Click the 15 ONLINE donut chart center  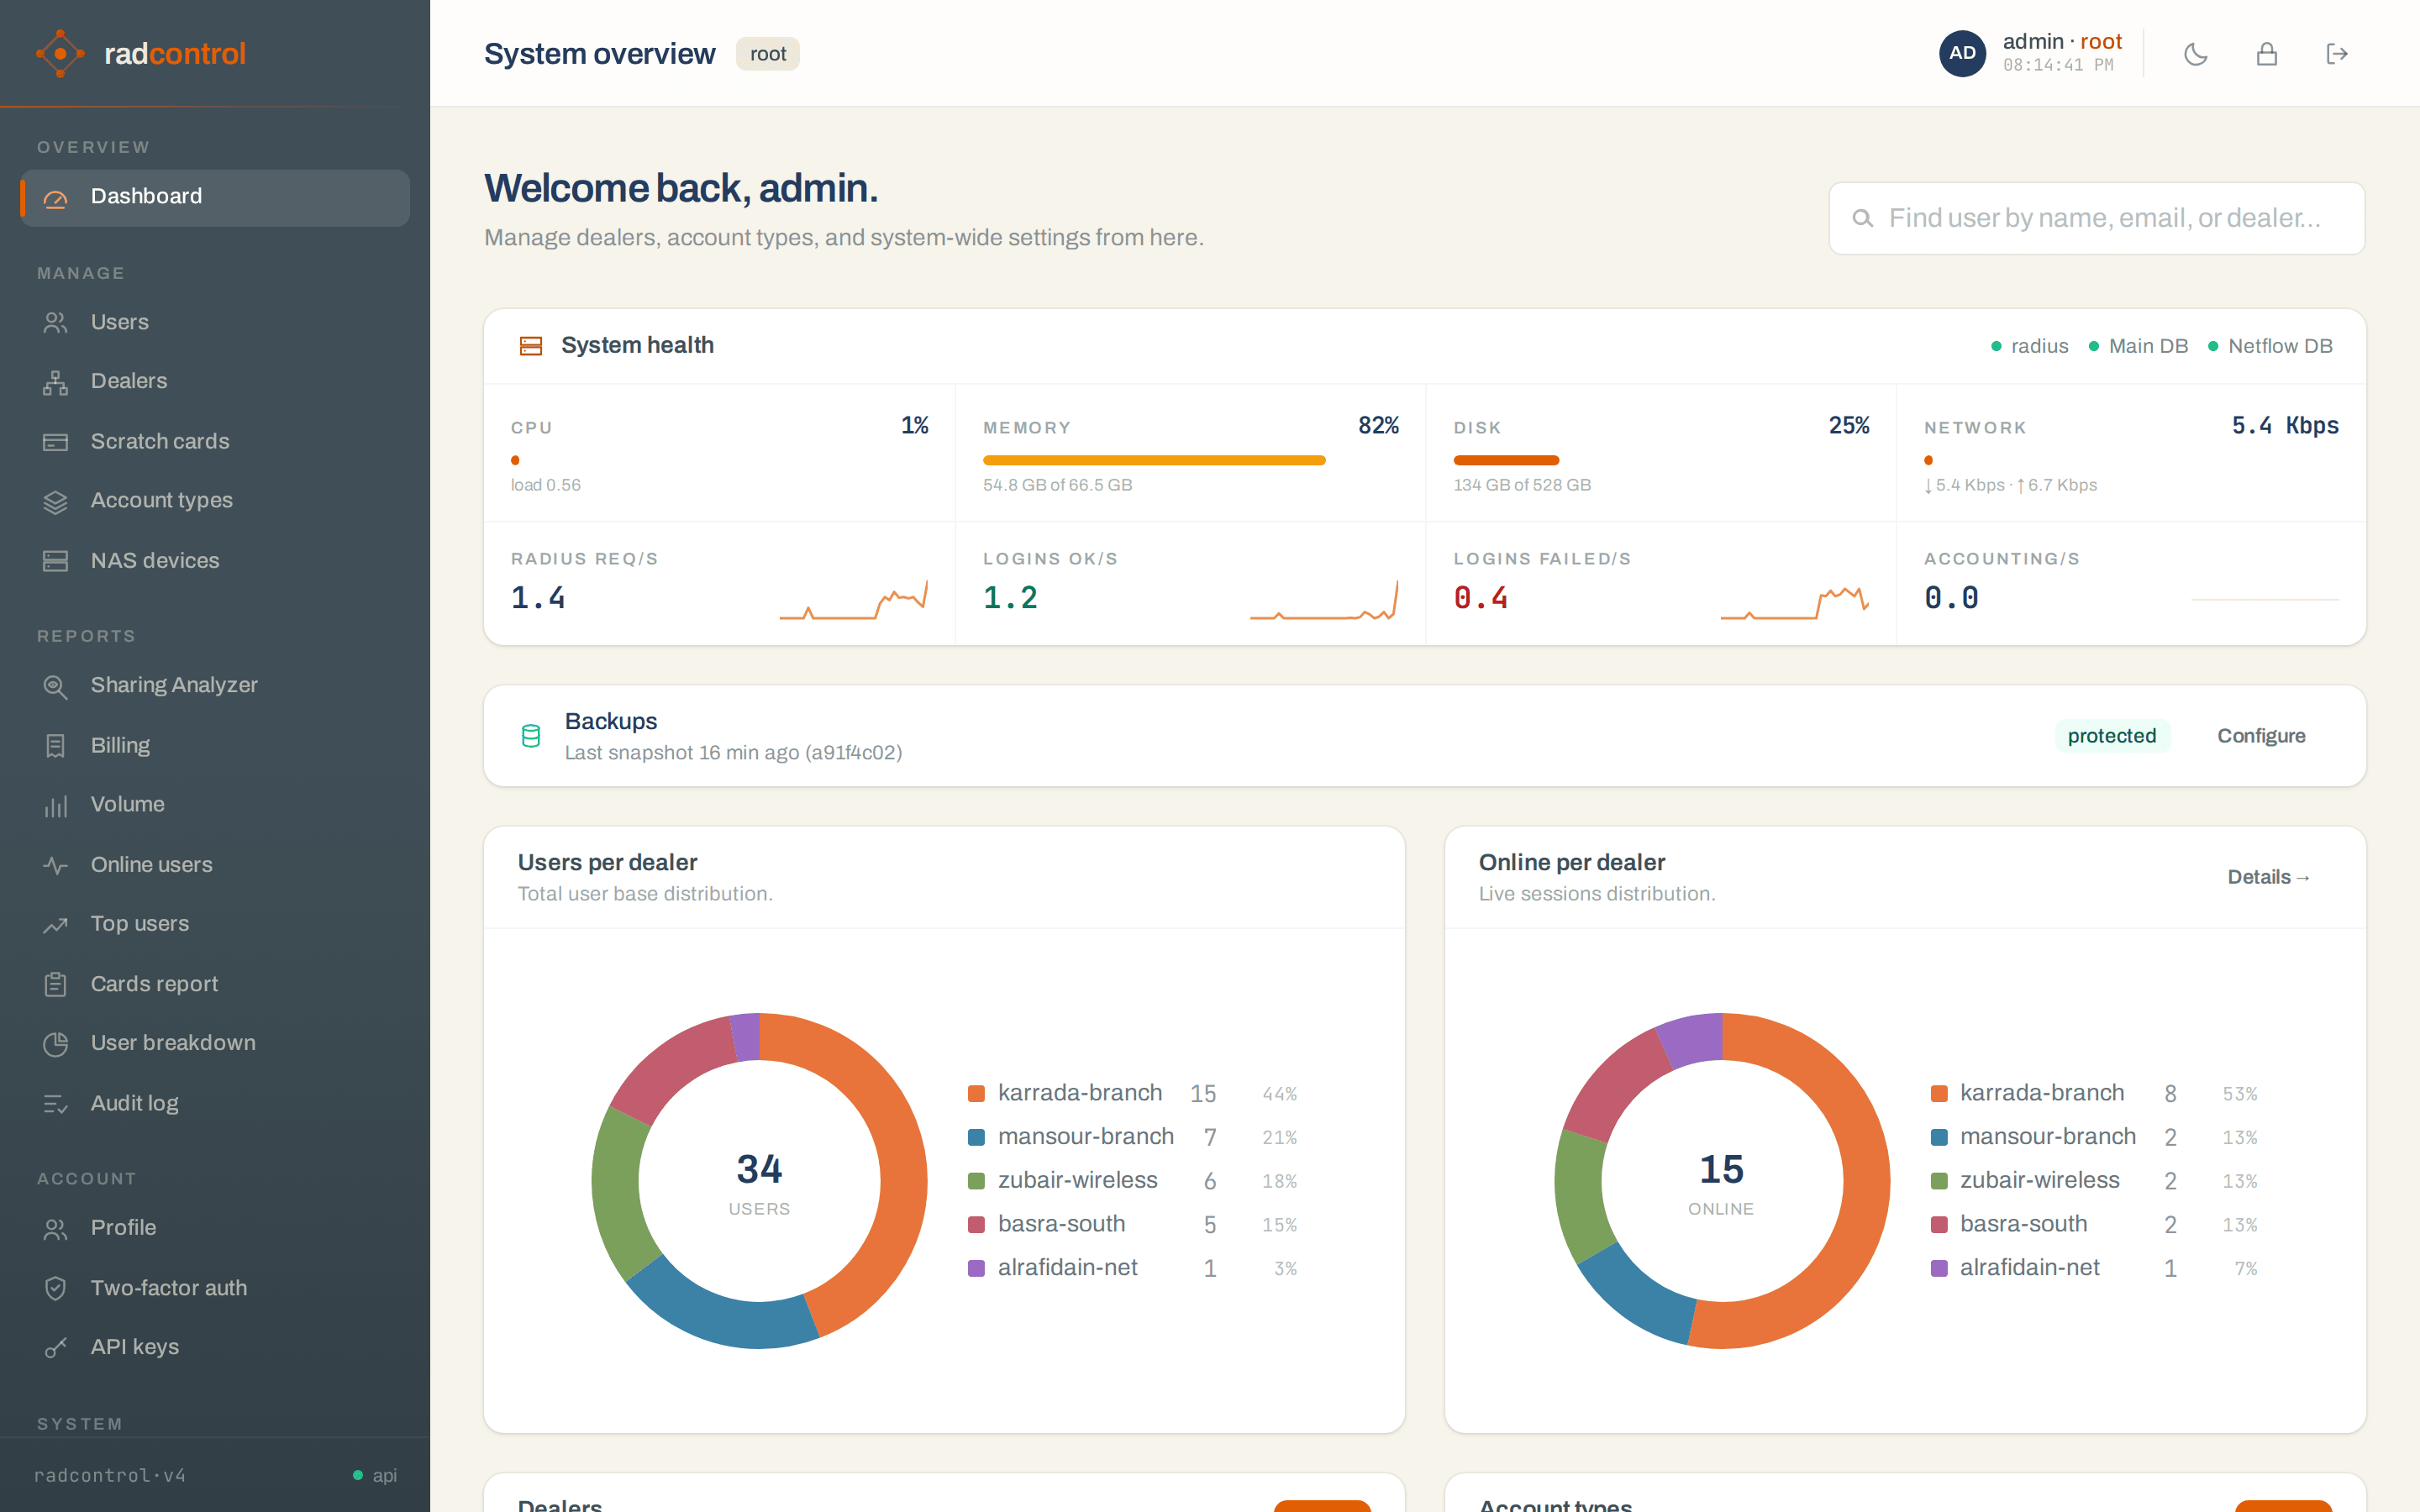pos(1721,1181)
